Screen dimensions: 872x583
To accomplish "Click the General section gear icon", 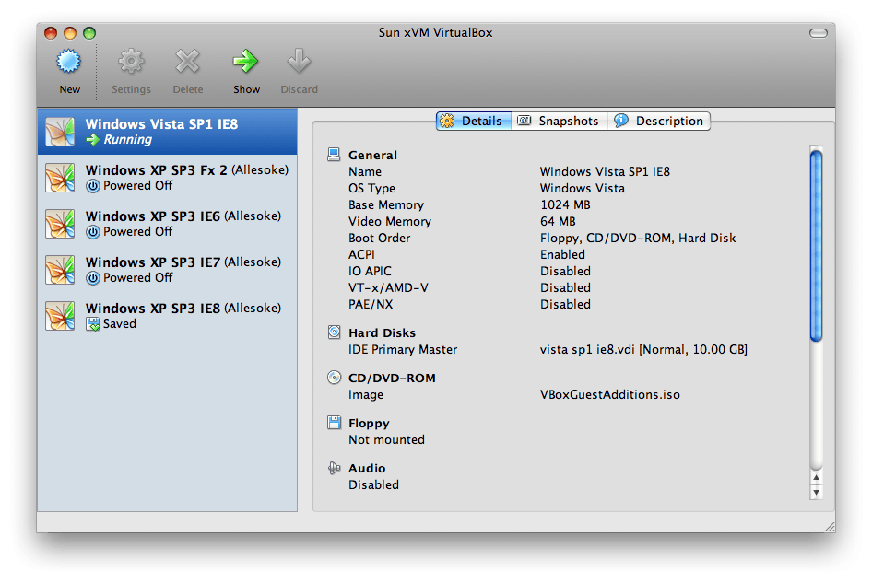I will coord(334,154).
